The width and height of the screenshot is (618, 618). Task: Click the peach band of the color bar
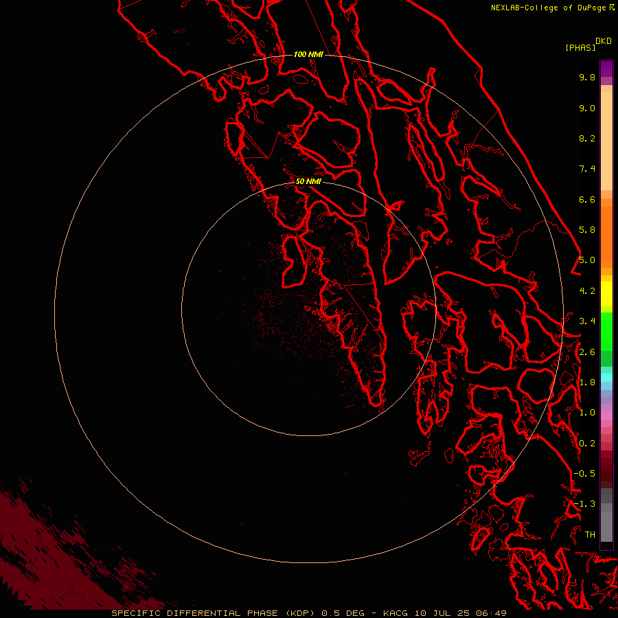pyautogui.click(x=606, y=141)
